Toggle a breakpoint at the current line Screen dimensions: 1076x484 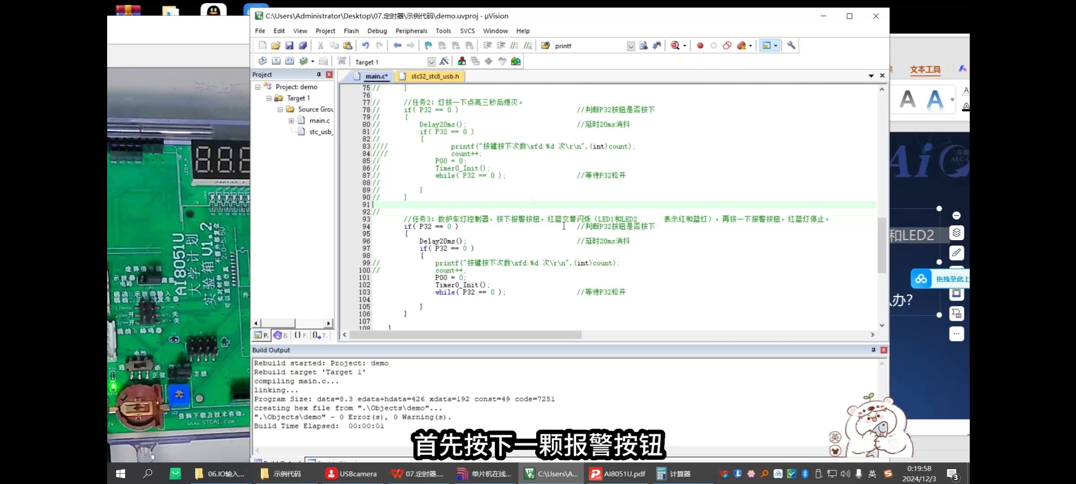pos(700,45)
